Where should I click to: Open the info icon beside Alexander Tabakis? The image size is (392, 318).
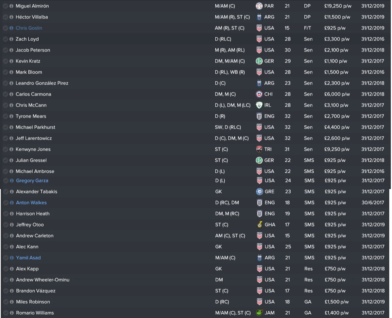point(11,192)
